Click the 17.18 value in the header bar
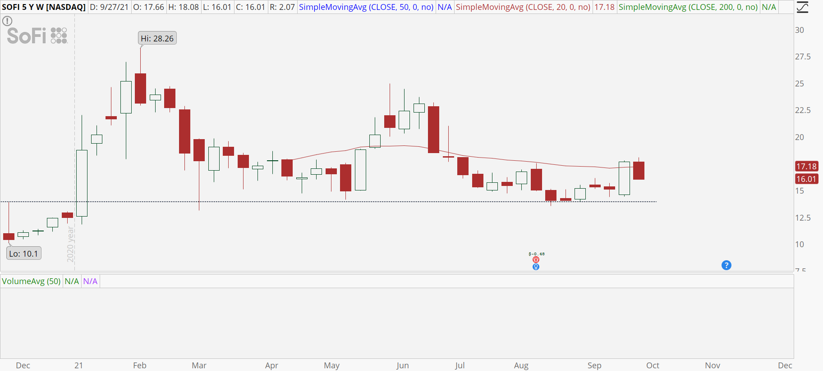The height and width of the screenshot is (371, 823). point(604,7)
